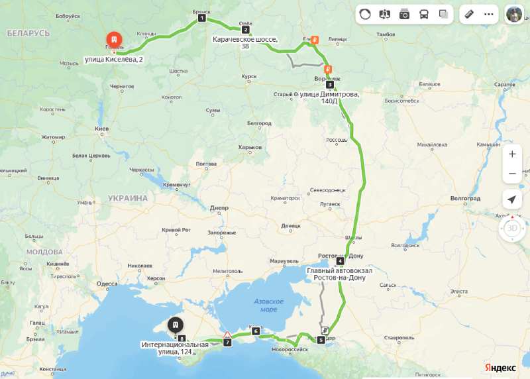This screenshot has height=379, width=530.
Task: Click the black destination marker in Crimea
Action: coord(176,326)
